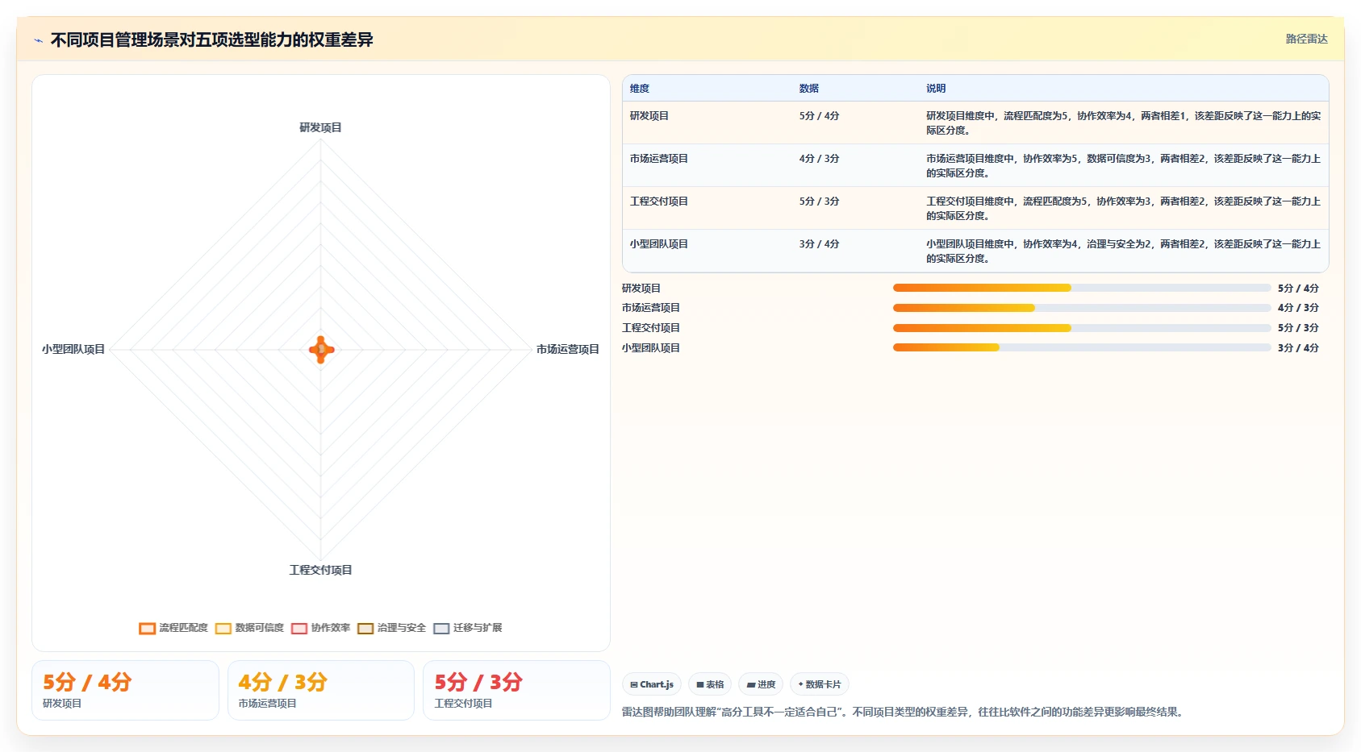Toggle the 流程匹配度 legend series
Viewport: 1361px width, 752px height.
pyautogui.click(x=173, y=628)
